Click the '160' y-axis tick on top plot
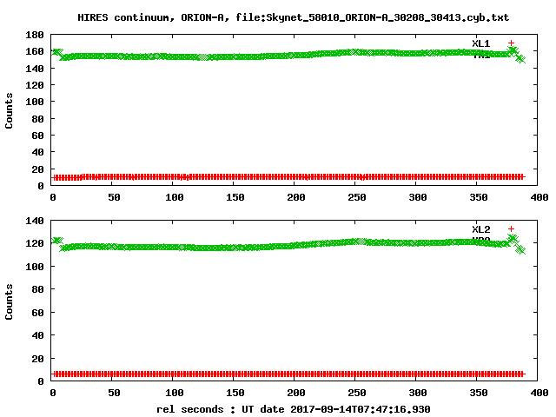Screen dimensions: 556x417 pyautogui.click(x=35, y=51)
